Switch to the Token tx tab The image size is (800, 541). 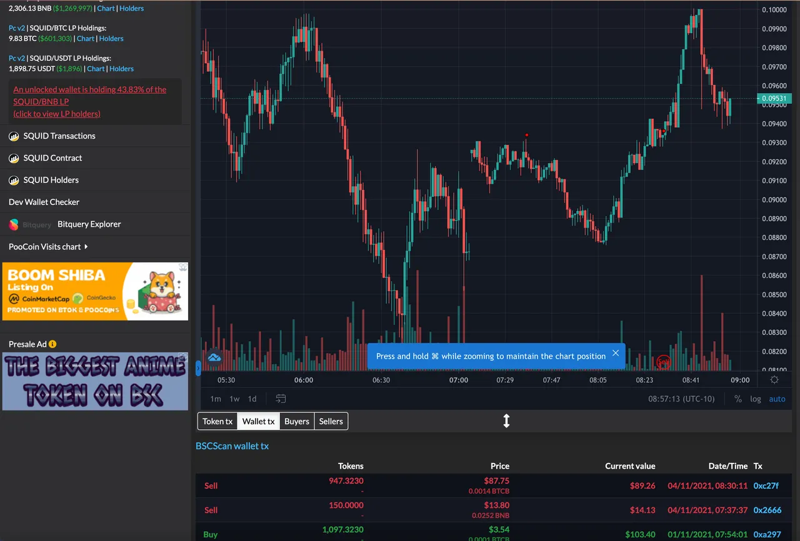(217, 422)
